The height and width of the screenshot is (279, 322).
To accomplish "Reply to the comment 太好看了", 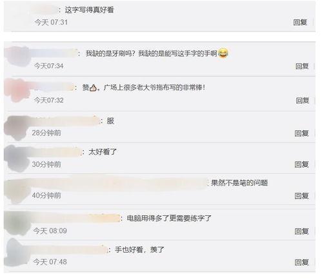I will pyautogui.click(x=301, y=164).
